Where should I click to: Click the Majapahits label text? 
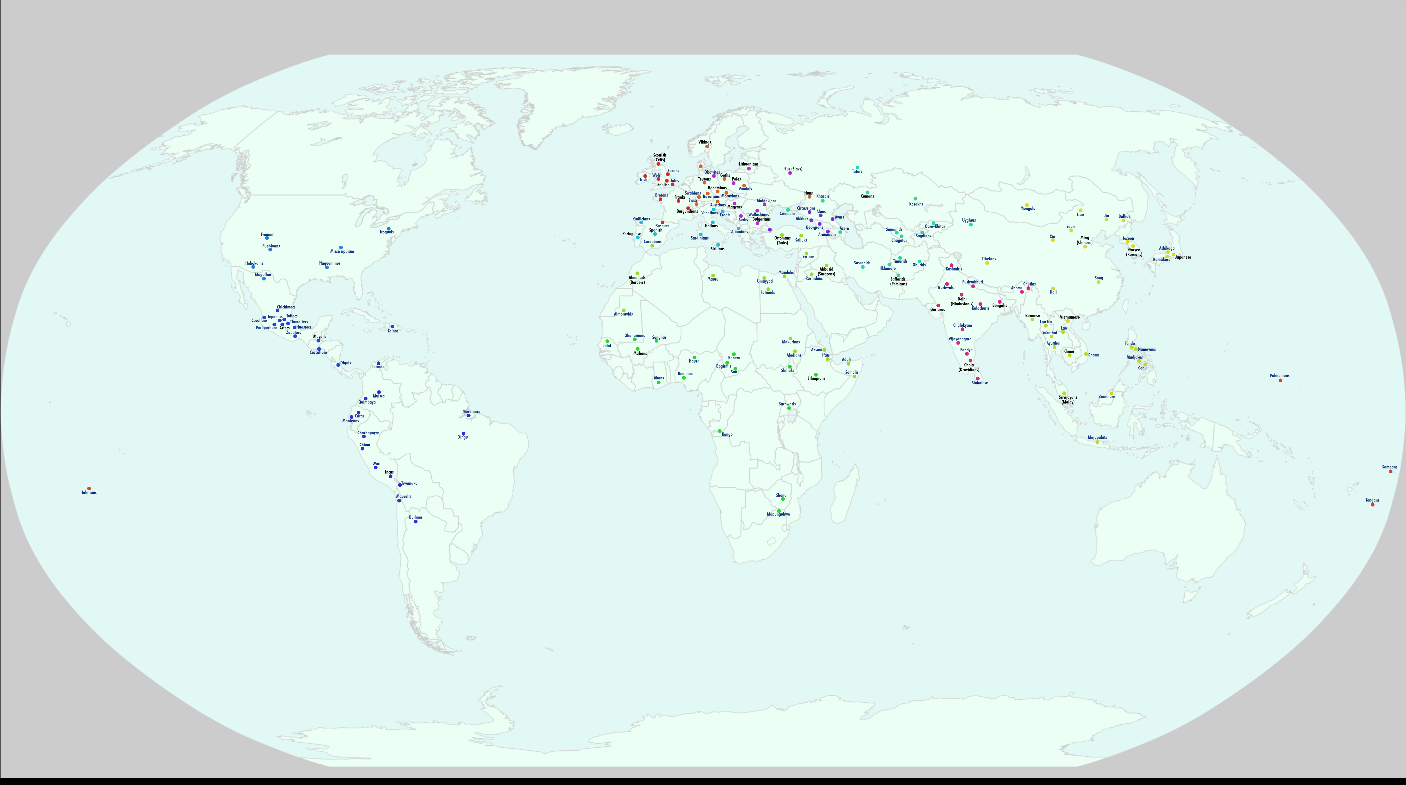1097,437
